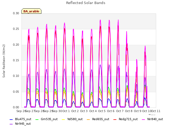Viewport: 172px width, 129px height.
Task: Click the Oct 9 x-axis date label
Action: coord(138,111)
